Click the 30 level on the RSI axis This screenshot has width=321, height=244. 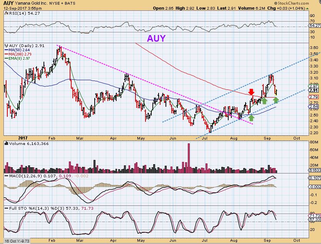pyautogui.click(x=313, y=32)
